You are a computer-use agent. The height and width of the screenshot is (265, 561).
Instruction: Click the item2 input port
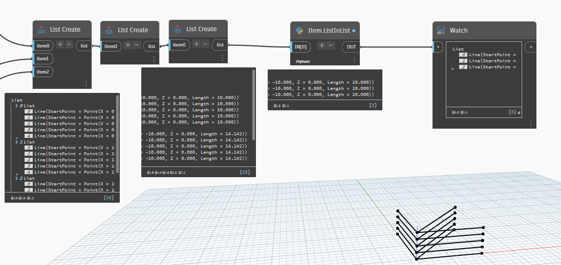pyautogui.click(x=44, y=71)
